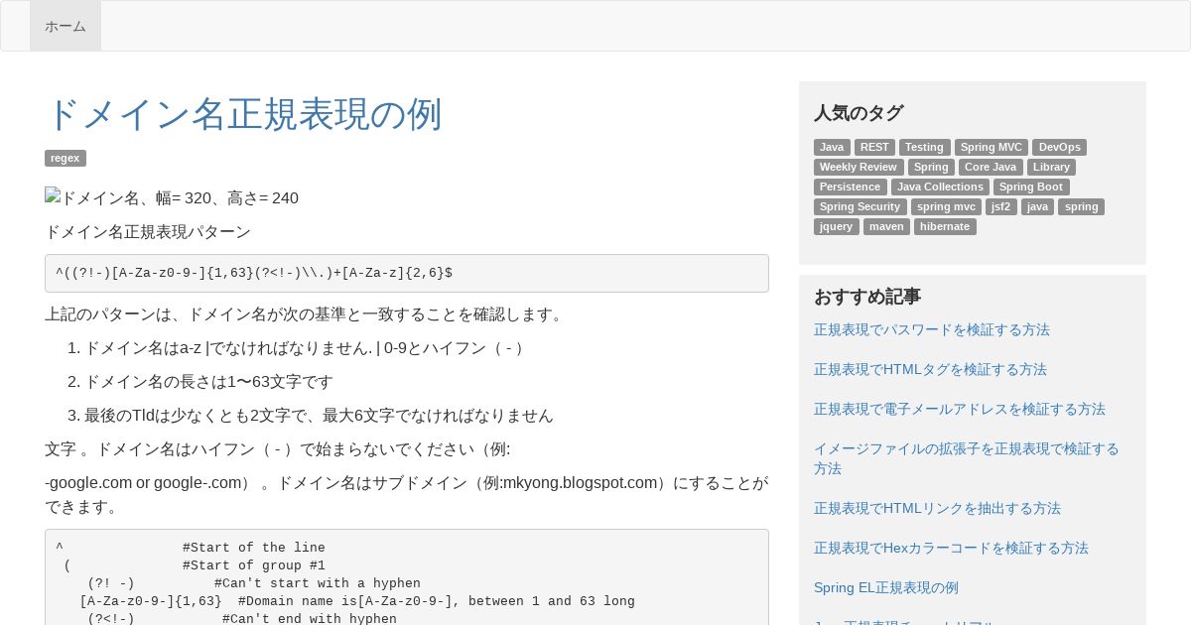
Task: Open the Weekly Review tag
Action: click(x=859, y=167)
